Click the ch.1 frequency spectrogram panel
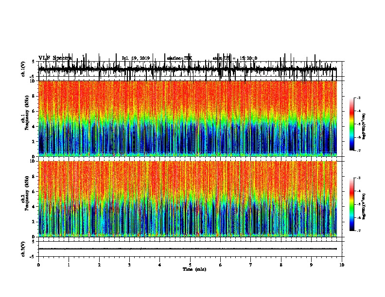Viewport: 385px width, 297px height. 187,118
